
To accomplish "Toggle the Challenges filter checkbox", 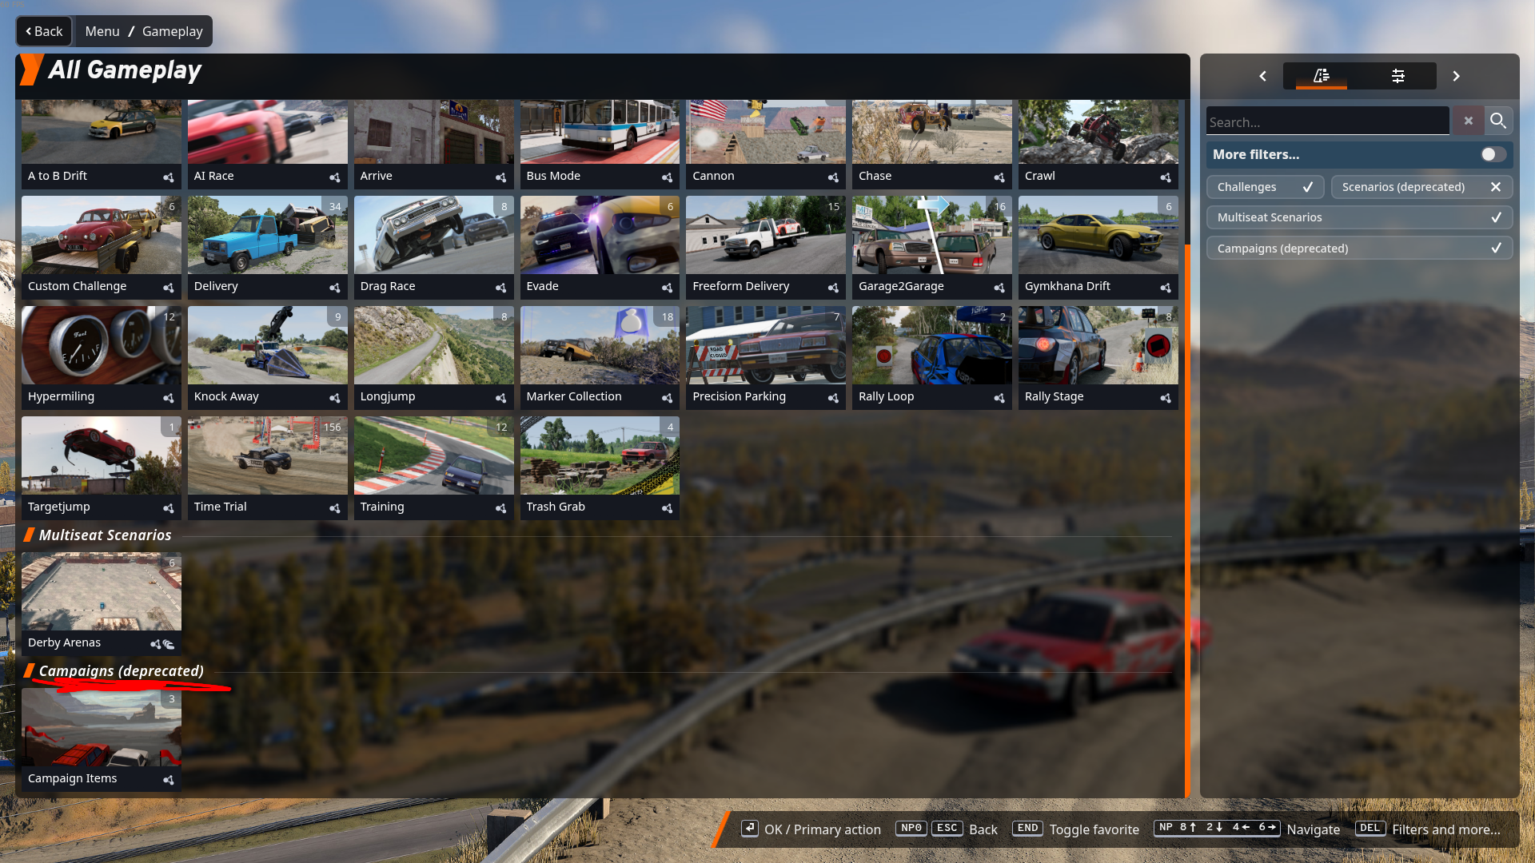I will [1265, 187].
